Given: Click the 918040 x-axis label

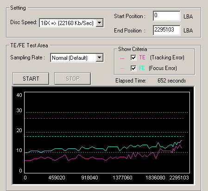Looking at the screenshot, I should pyautogui.click(x=89, y=178).
